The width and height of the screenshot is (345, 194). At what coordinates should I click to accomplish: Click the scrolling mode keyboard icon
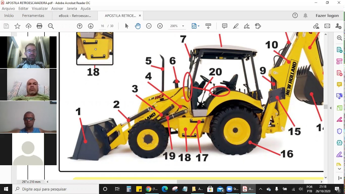pos(208,26)
